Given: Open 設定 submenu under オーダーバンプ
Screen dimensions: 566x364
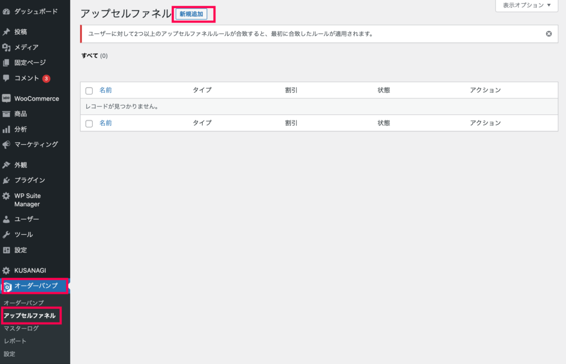Looking at the screenshot, I should pyautogui.click(x=9, y=354).
